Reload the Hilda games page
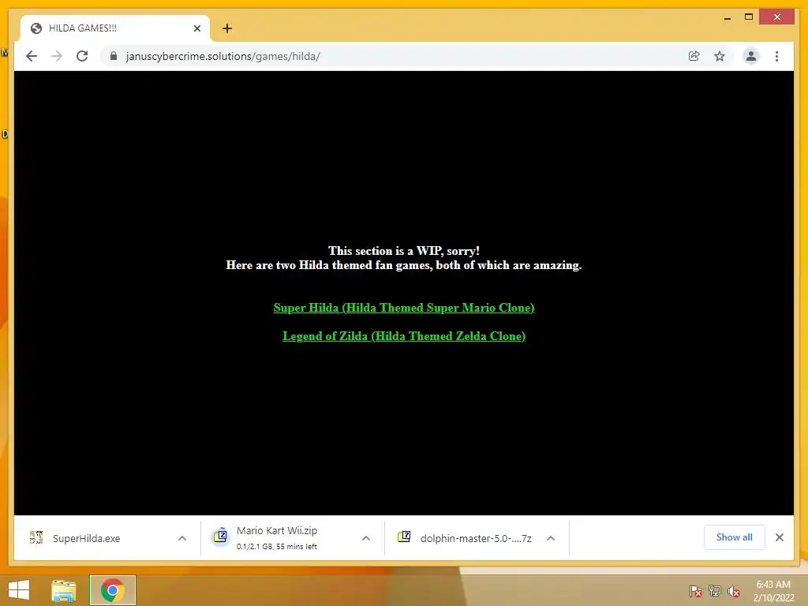This screenshot has height=606, width=808. (x=82, y=56)
